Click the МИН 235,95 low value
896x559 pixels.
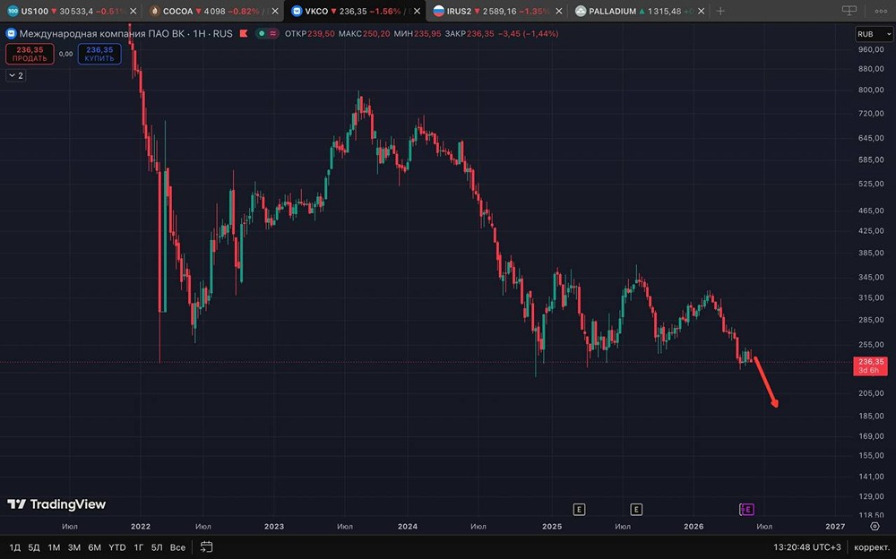point(418,34)
